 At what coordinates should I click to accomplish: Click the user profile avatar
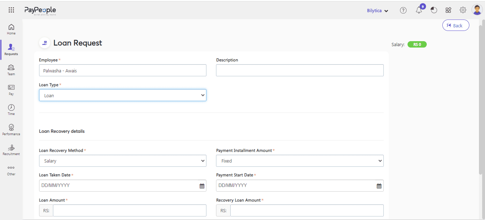[x=477, y=10]
